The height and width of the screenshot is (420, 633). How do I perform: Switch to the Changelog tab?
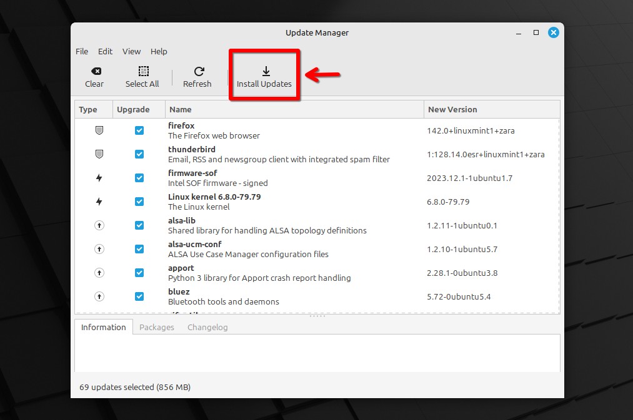tap(207, 327)
